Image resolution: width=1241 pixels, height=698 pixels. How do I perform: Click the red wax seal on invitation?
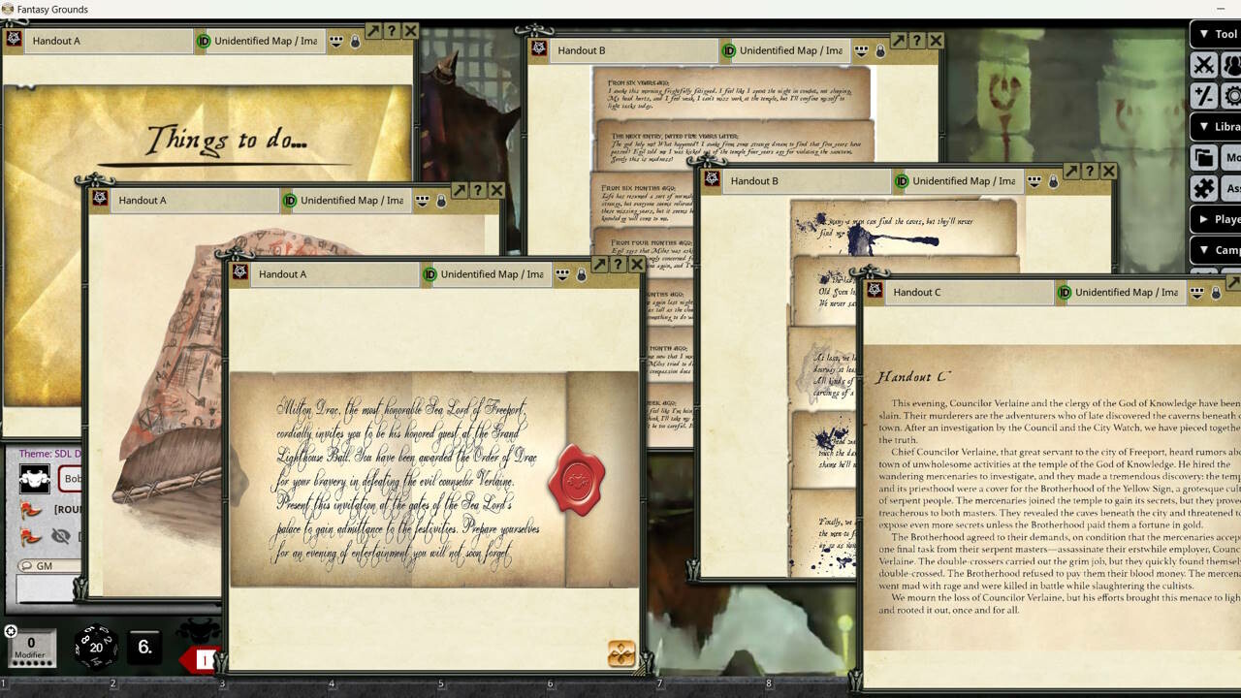[x=577, y=480]
